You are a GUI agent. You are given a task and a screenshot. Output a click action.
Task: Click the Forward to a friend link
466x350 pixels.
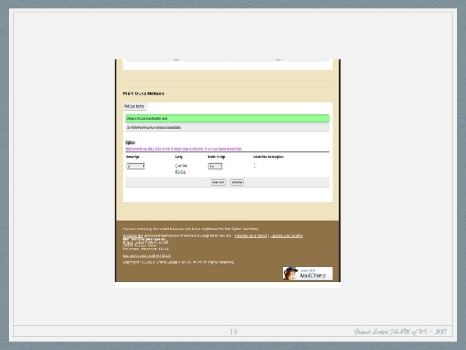(x=250, y=235)
